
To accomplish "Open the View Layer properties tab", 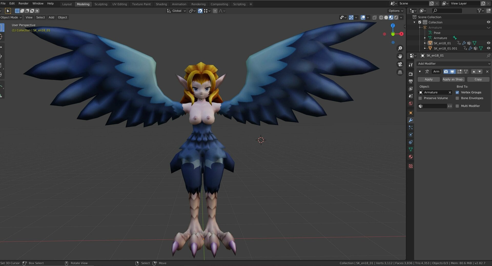I will point(411,89).
